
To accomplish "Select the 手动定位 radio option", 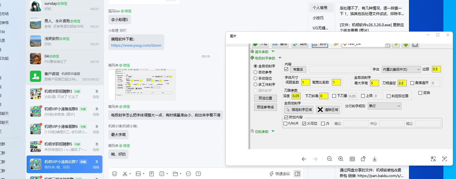I will (x=256, y=78).
